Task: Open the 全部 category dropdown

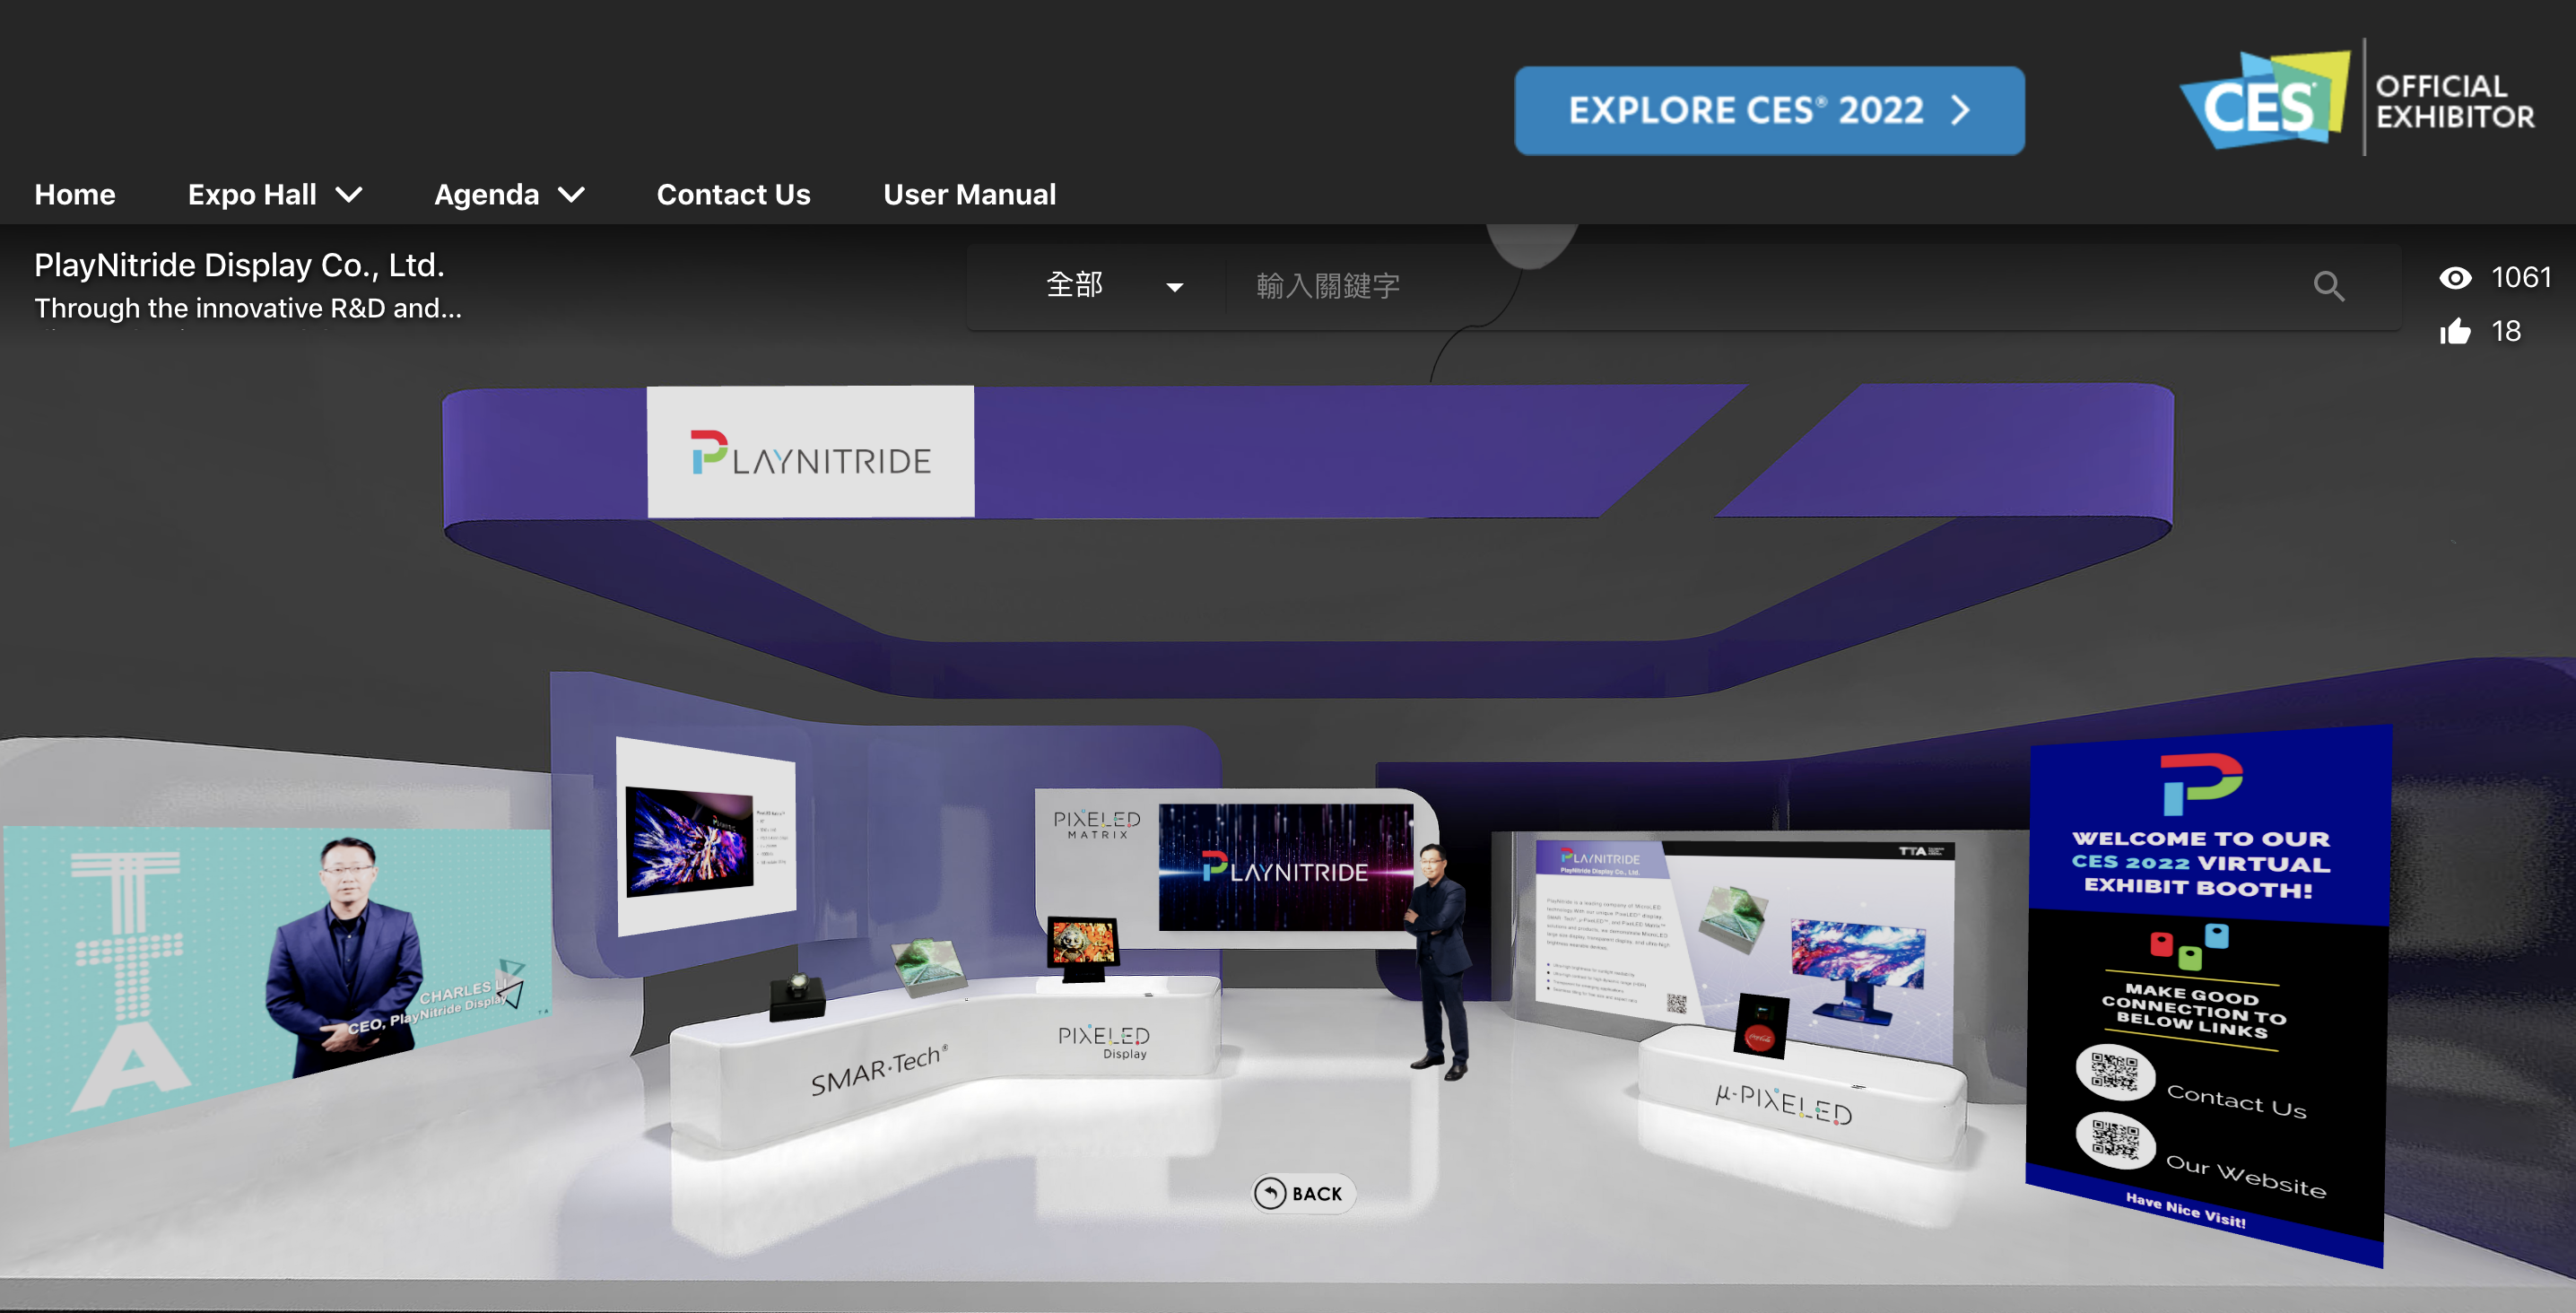Action: [x=1113, y=286]
